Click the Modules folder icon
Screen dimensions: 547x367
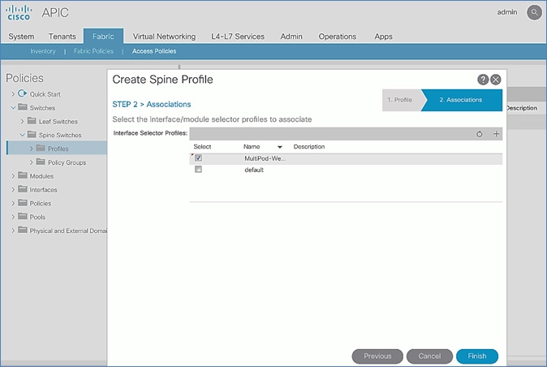click(23, 175)
